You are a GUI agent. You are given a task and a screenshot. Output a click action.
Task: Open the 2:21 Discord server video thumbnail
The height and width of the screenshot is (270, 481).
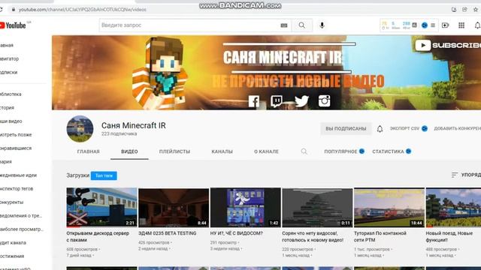(x=101, y=208)
